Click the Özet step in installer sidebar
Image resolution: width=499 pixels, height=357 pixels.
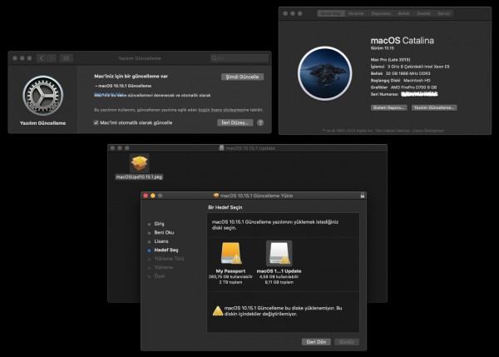point(160,276)
